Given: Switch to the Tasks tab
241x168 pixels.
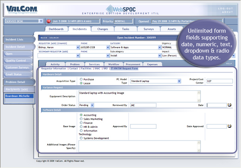Looking at the screenshot, I should click(126, 29).
